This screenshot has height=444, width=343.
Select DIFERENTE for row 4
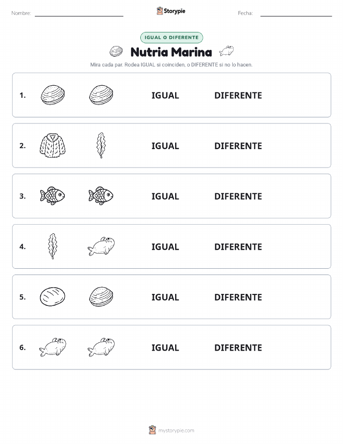coord(238,246)
